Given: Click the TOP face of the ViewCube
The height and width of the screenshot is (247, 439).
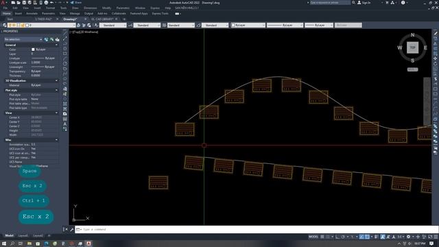Looking at the screenshot, I should click(x=412, y=47).
